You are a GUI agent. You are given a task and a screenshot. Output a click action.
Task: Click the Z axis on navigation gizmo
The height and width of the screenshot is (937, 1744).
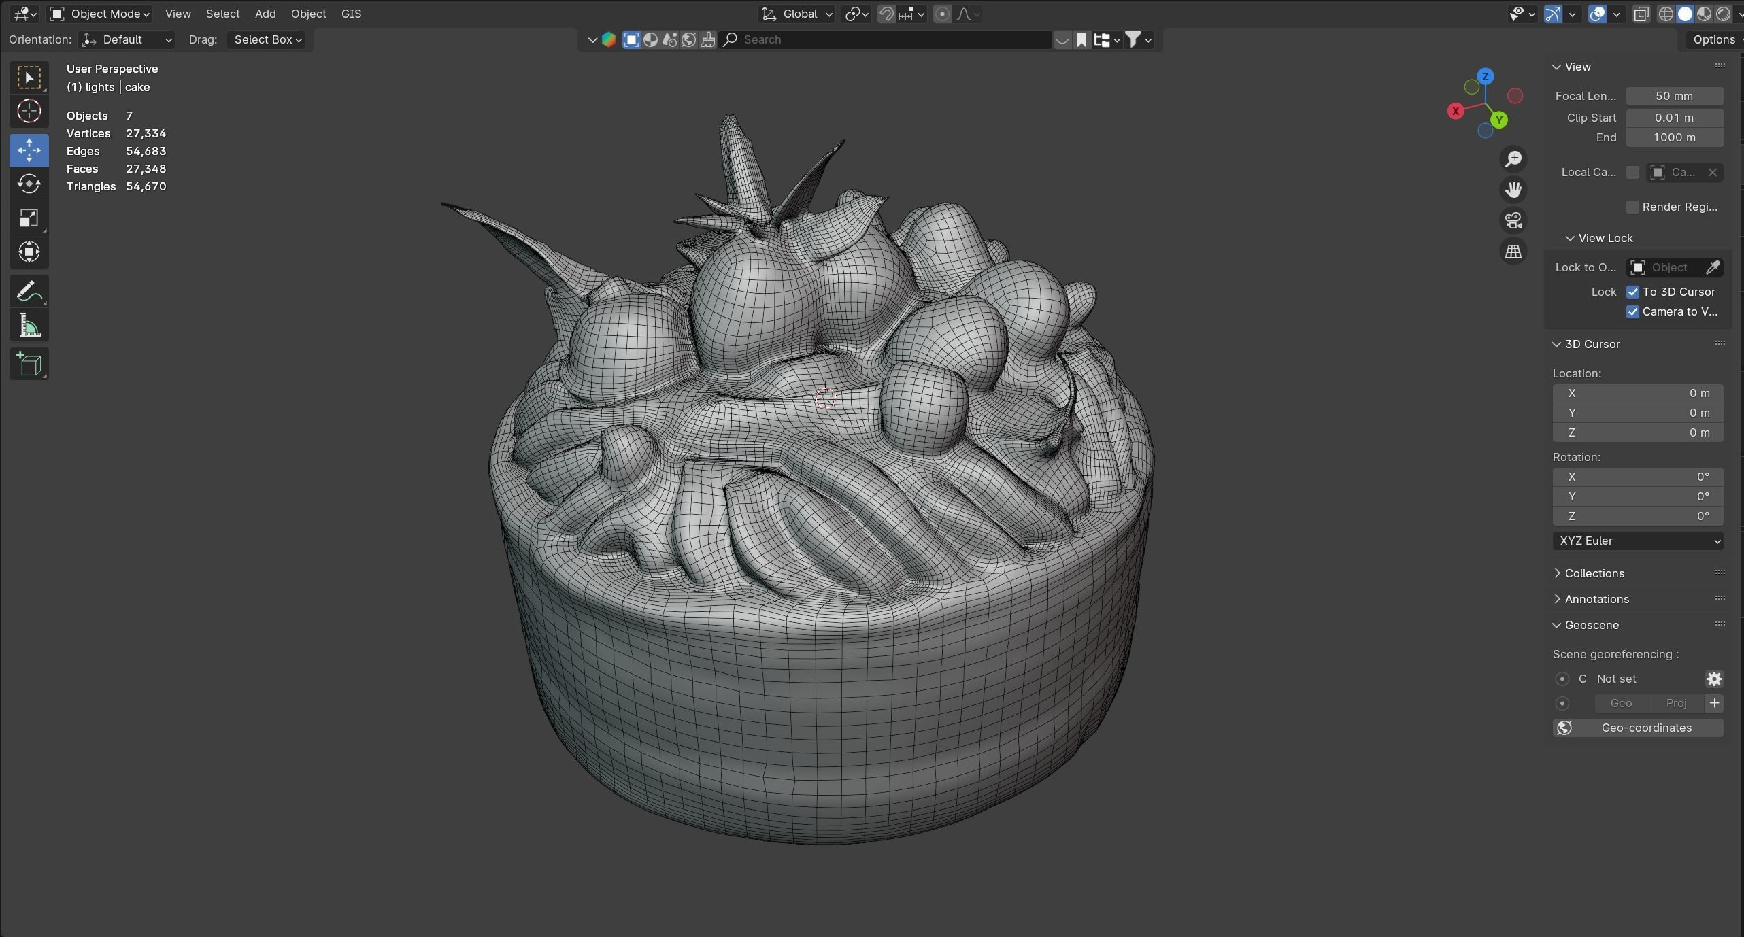(1486, 76)
